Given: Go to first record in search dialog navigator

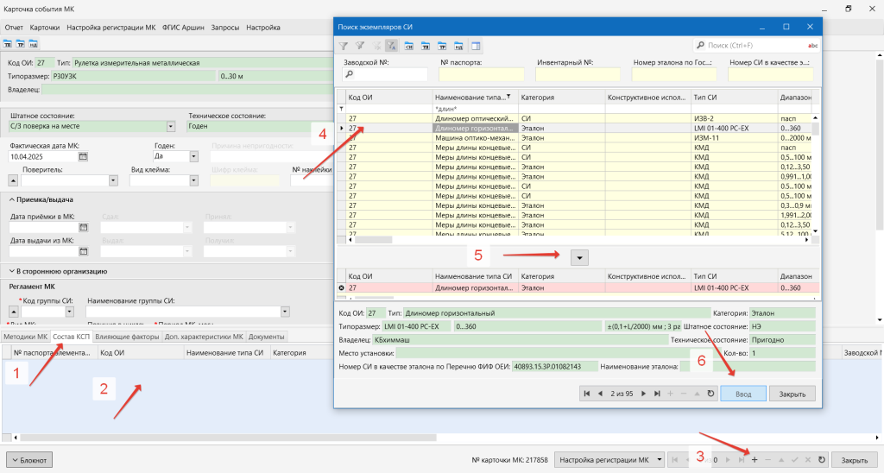Looking at the screenshot, I should (x=587, y=394).
